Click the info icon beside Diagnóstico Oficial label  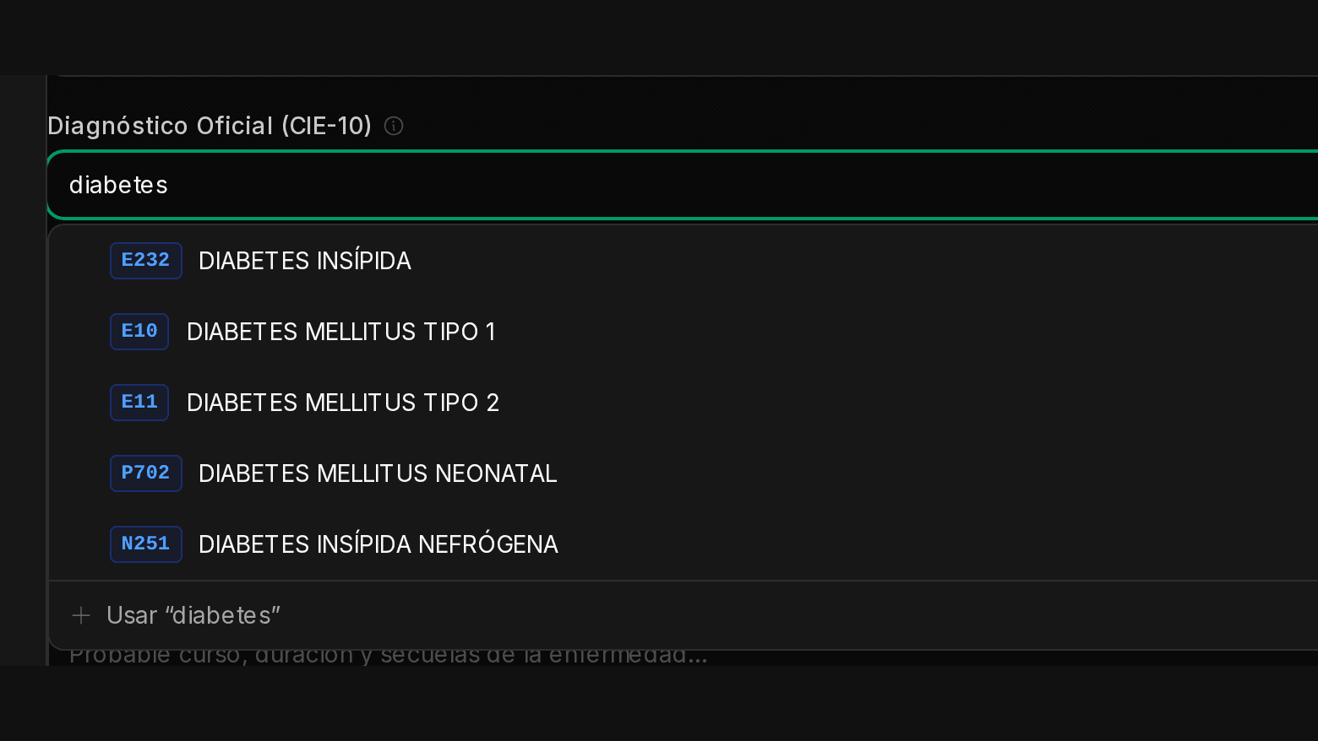click(394, 126)
